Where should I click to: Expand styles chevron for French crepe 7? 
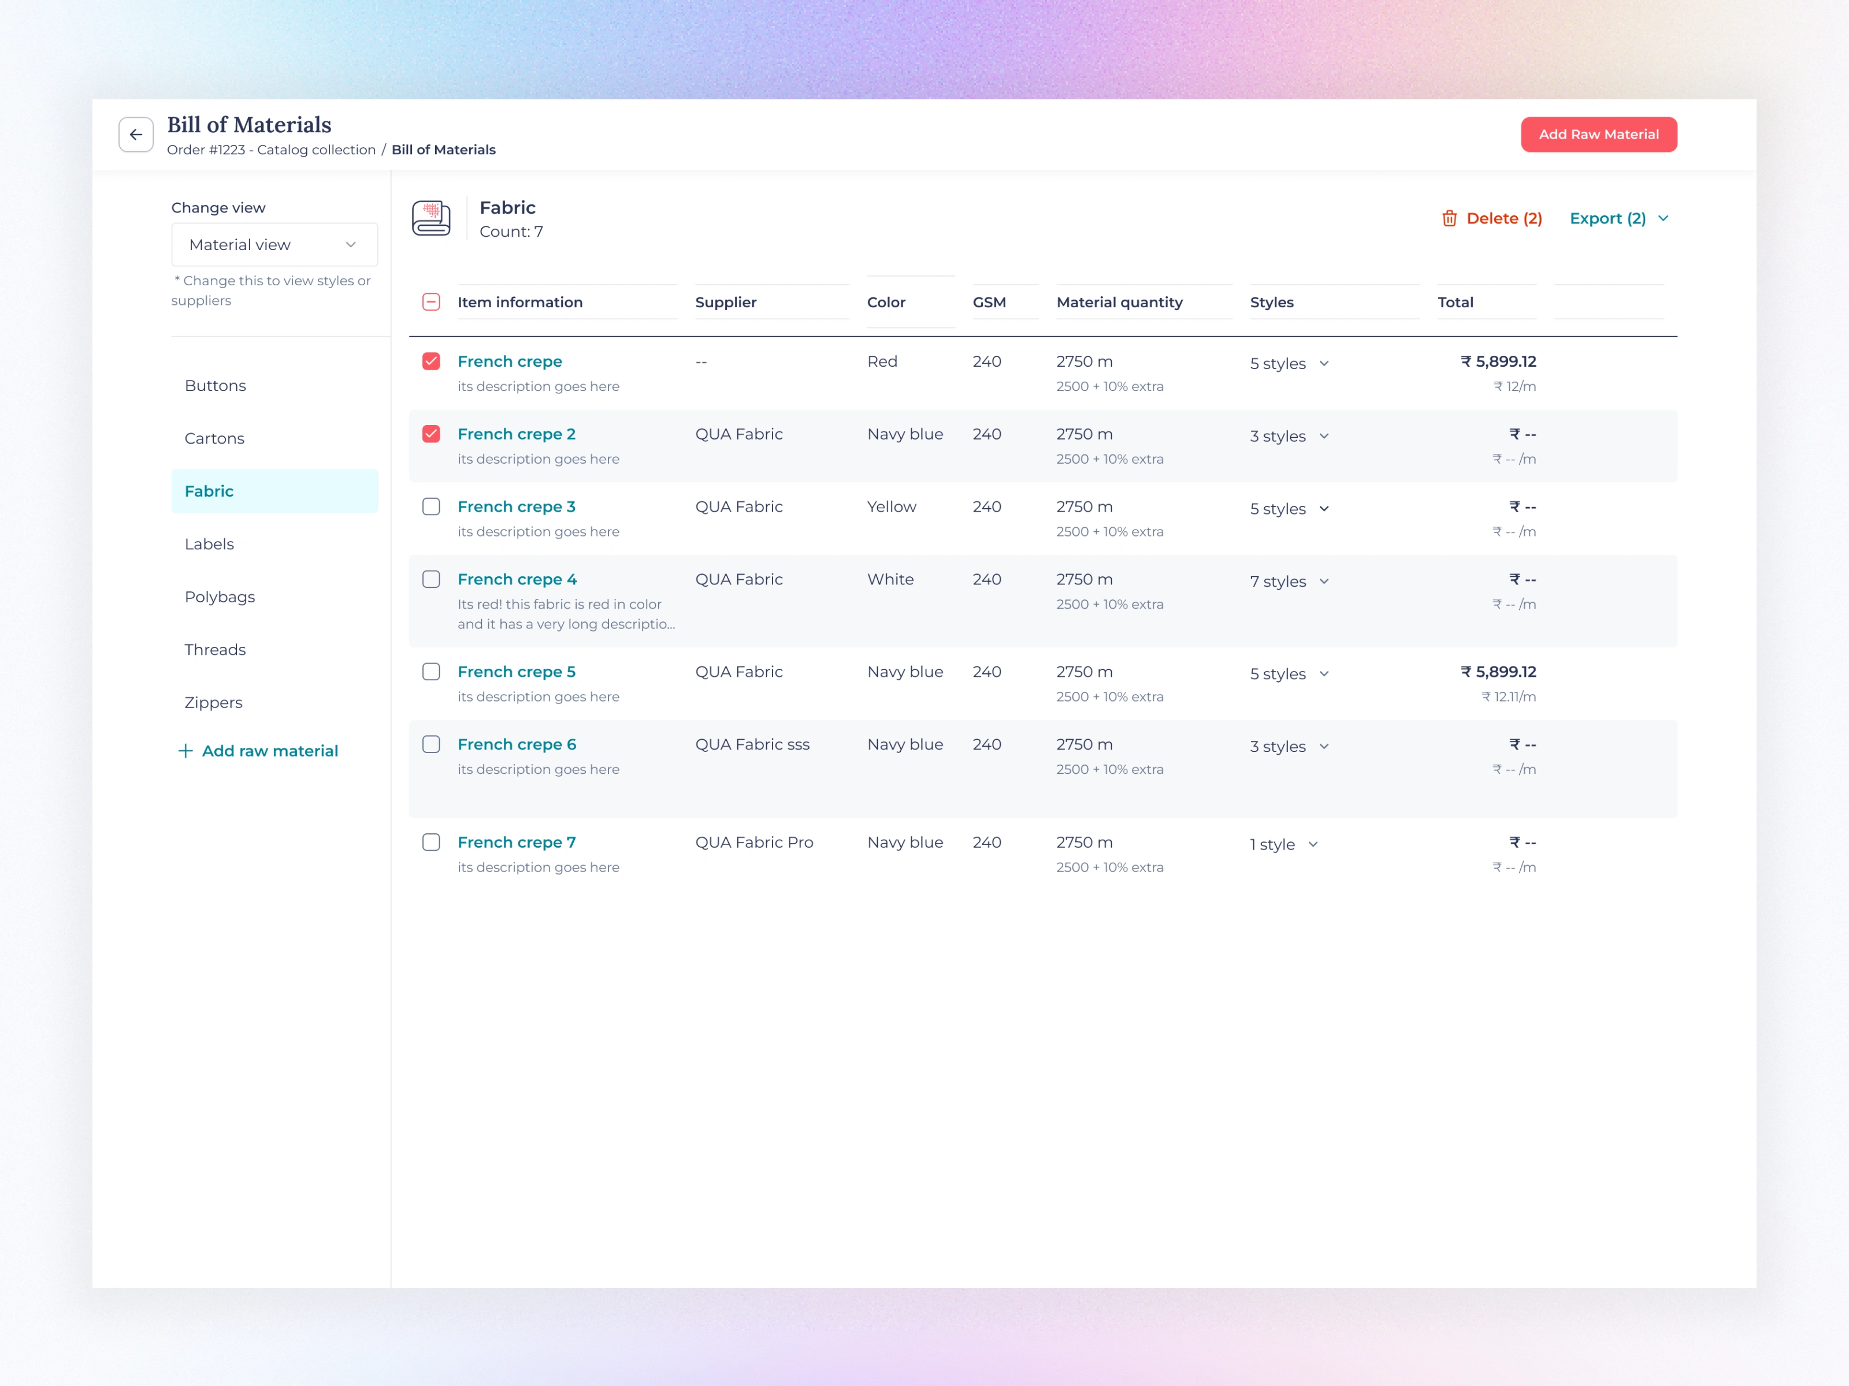click(1312, 844)
